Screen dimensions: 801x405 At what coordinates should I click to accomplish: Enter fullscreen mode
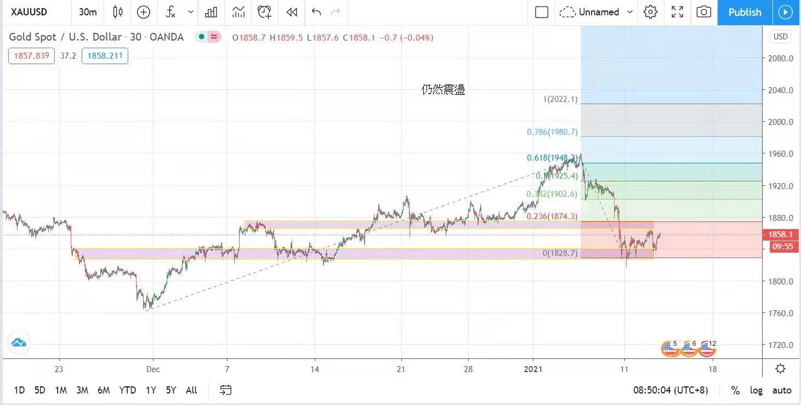pyautogui.click(x=677, y=12)
